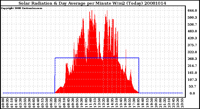The image size is (200, 109).
Task: Click the 15:10 time label
Action: tap(117, 103)
